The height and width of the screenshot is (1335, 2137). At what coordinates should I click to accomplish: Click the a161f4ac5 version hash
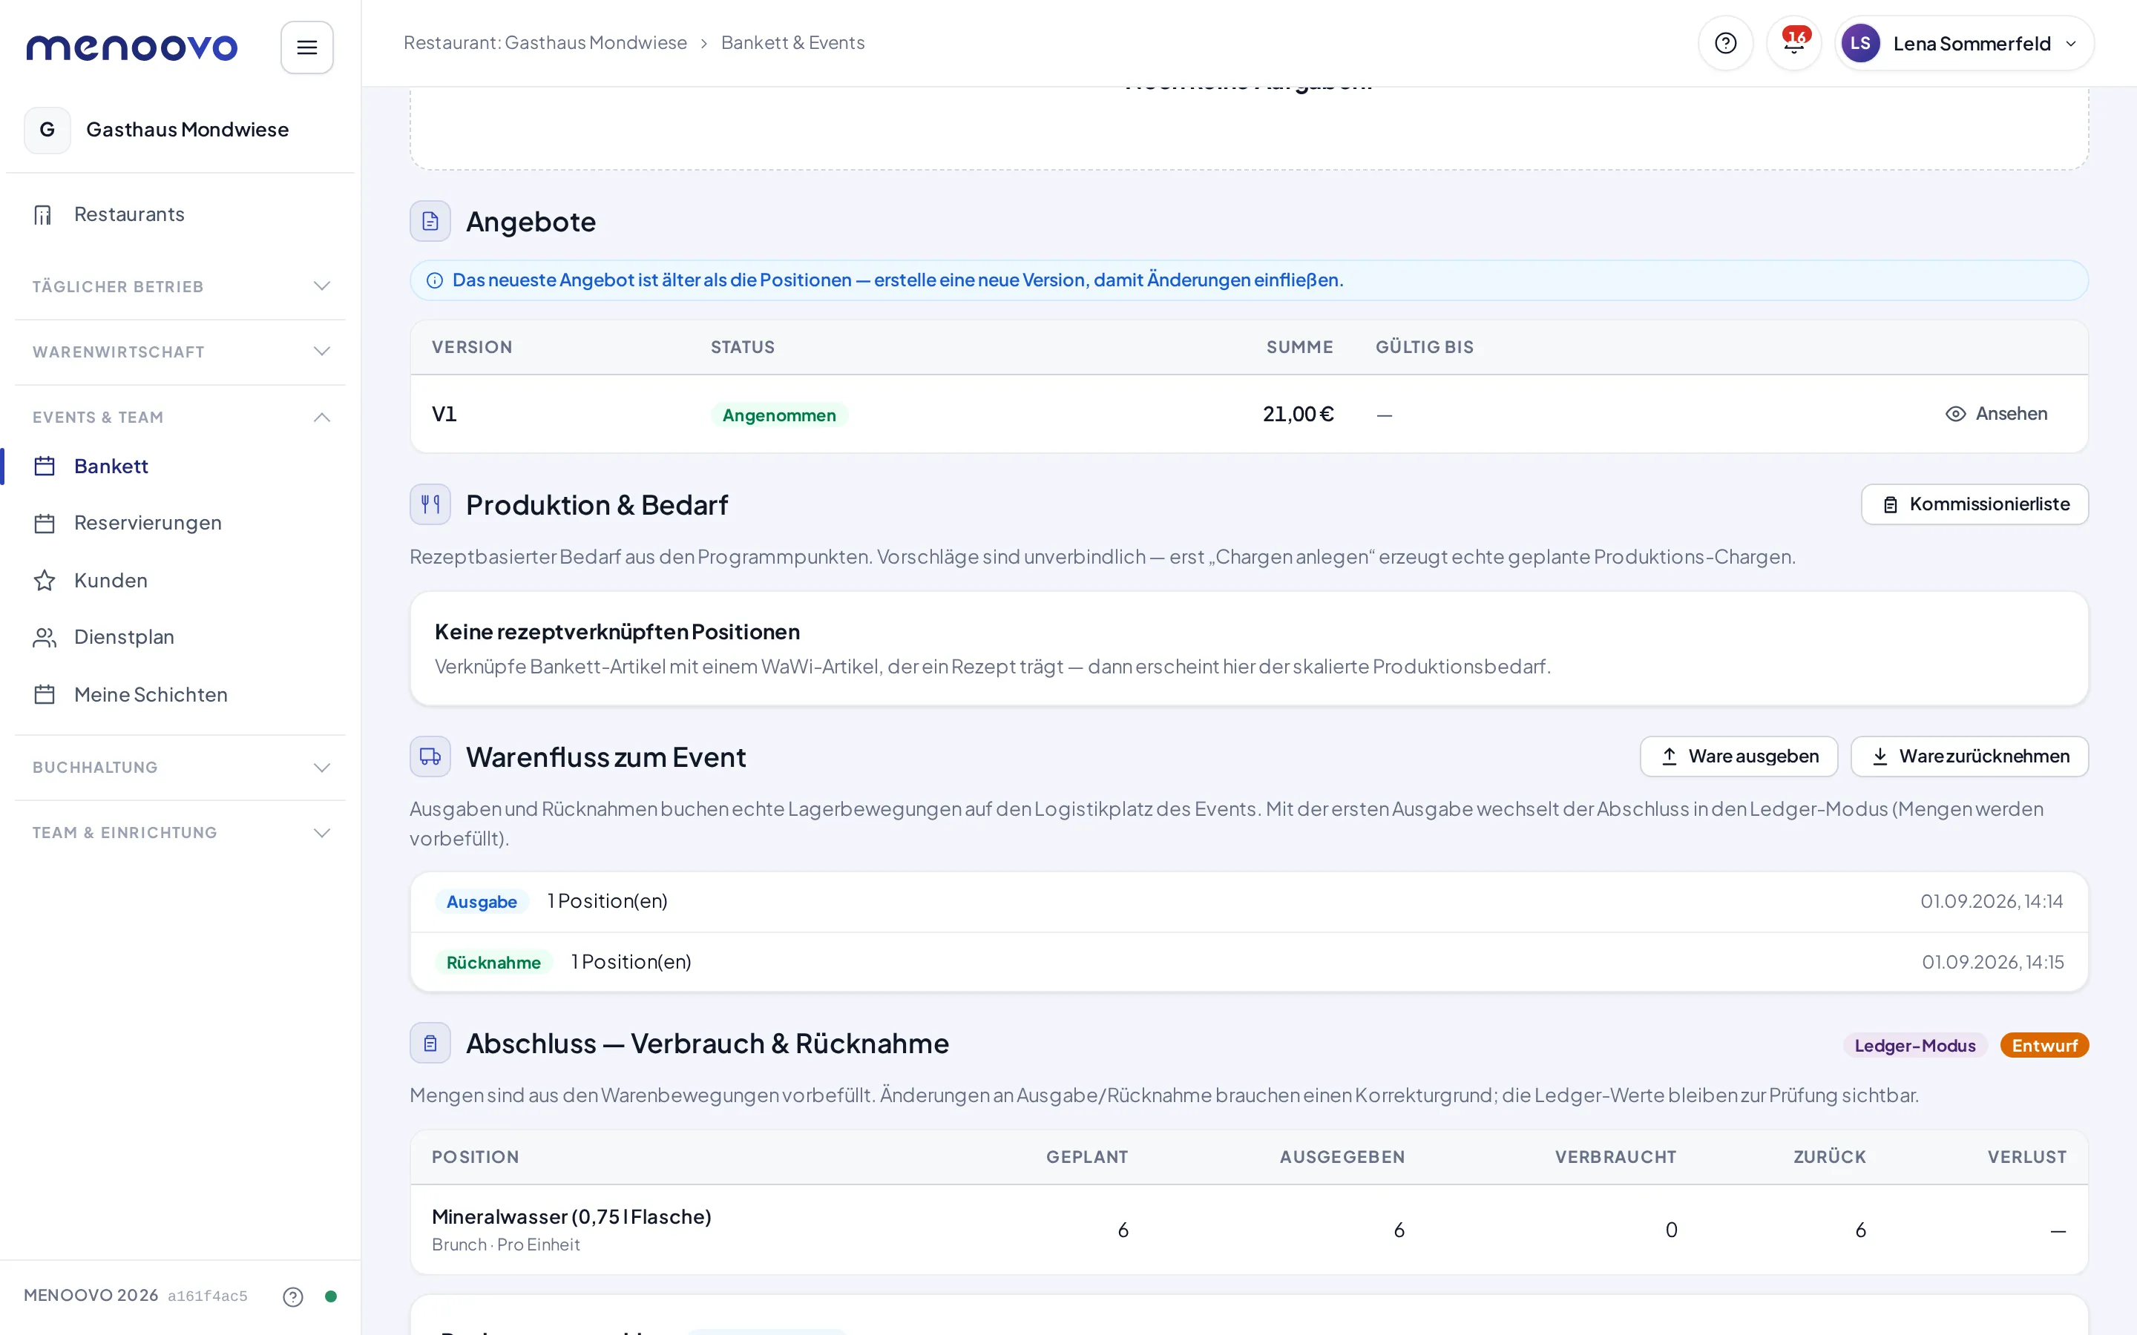click(x=208, y=1296)
